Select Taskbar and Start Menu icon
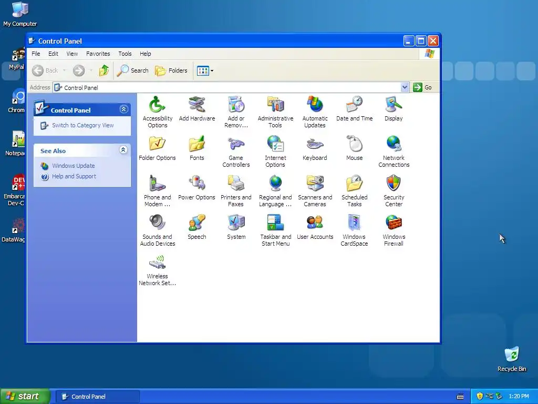The width and height of the screenshot is (538, 404). (x=275, y=223)
